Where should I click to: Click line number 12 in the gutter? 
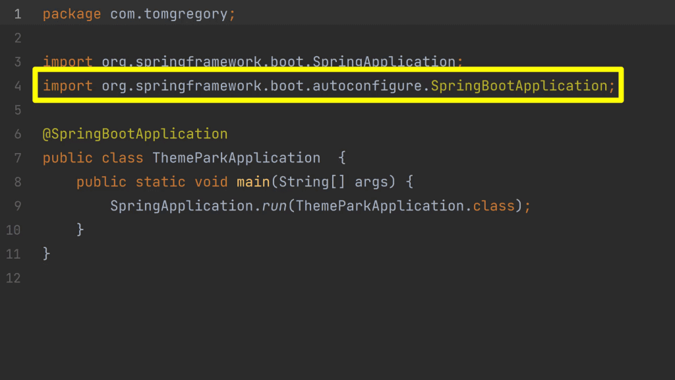13,278
